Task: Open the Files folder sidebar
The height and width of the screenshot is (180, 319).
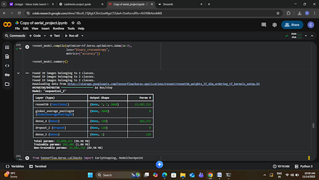Action: (x=7, y=84)
